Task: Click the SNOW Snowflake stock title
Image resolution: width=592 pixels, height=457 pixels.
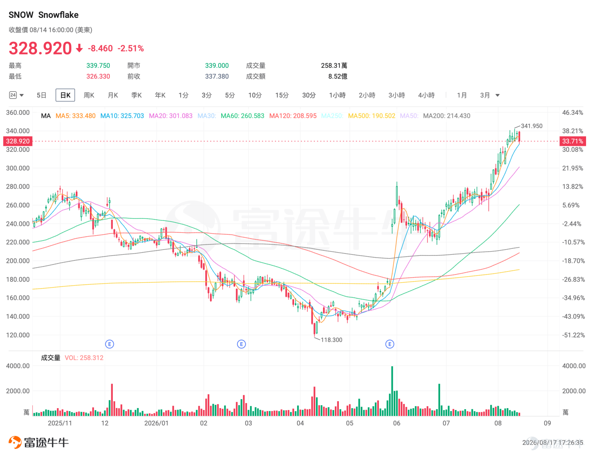Action: pos(44,15)
